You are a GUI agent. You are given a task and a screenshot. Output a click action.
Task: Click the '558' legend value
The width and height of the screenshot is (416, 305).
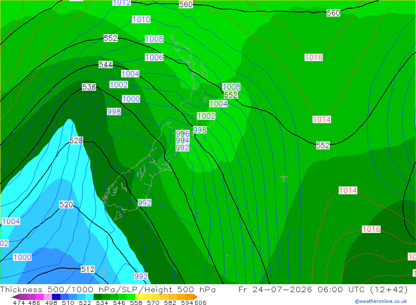pos(136,303)
